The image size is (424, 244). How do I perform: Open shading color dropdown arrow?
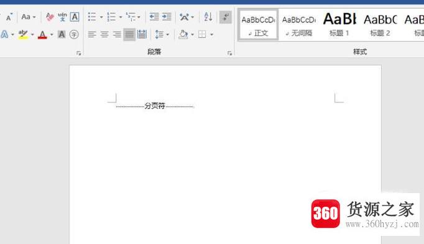(x=193, y=35)
